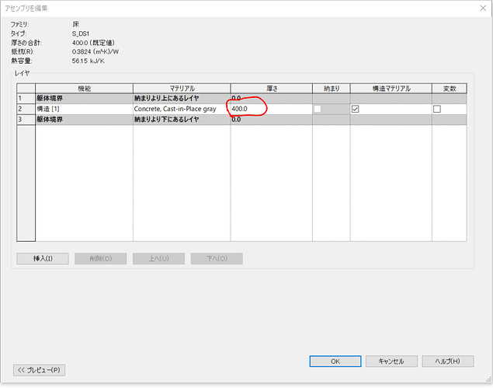
Task: Open help with ヘルプ(H) button
Action: [x=448, y=362]
